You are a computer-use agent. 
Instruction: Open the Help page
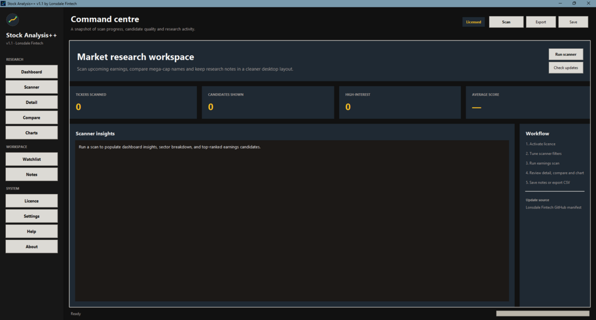point(31,232)
